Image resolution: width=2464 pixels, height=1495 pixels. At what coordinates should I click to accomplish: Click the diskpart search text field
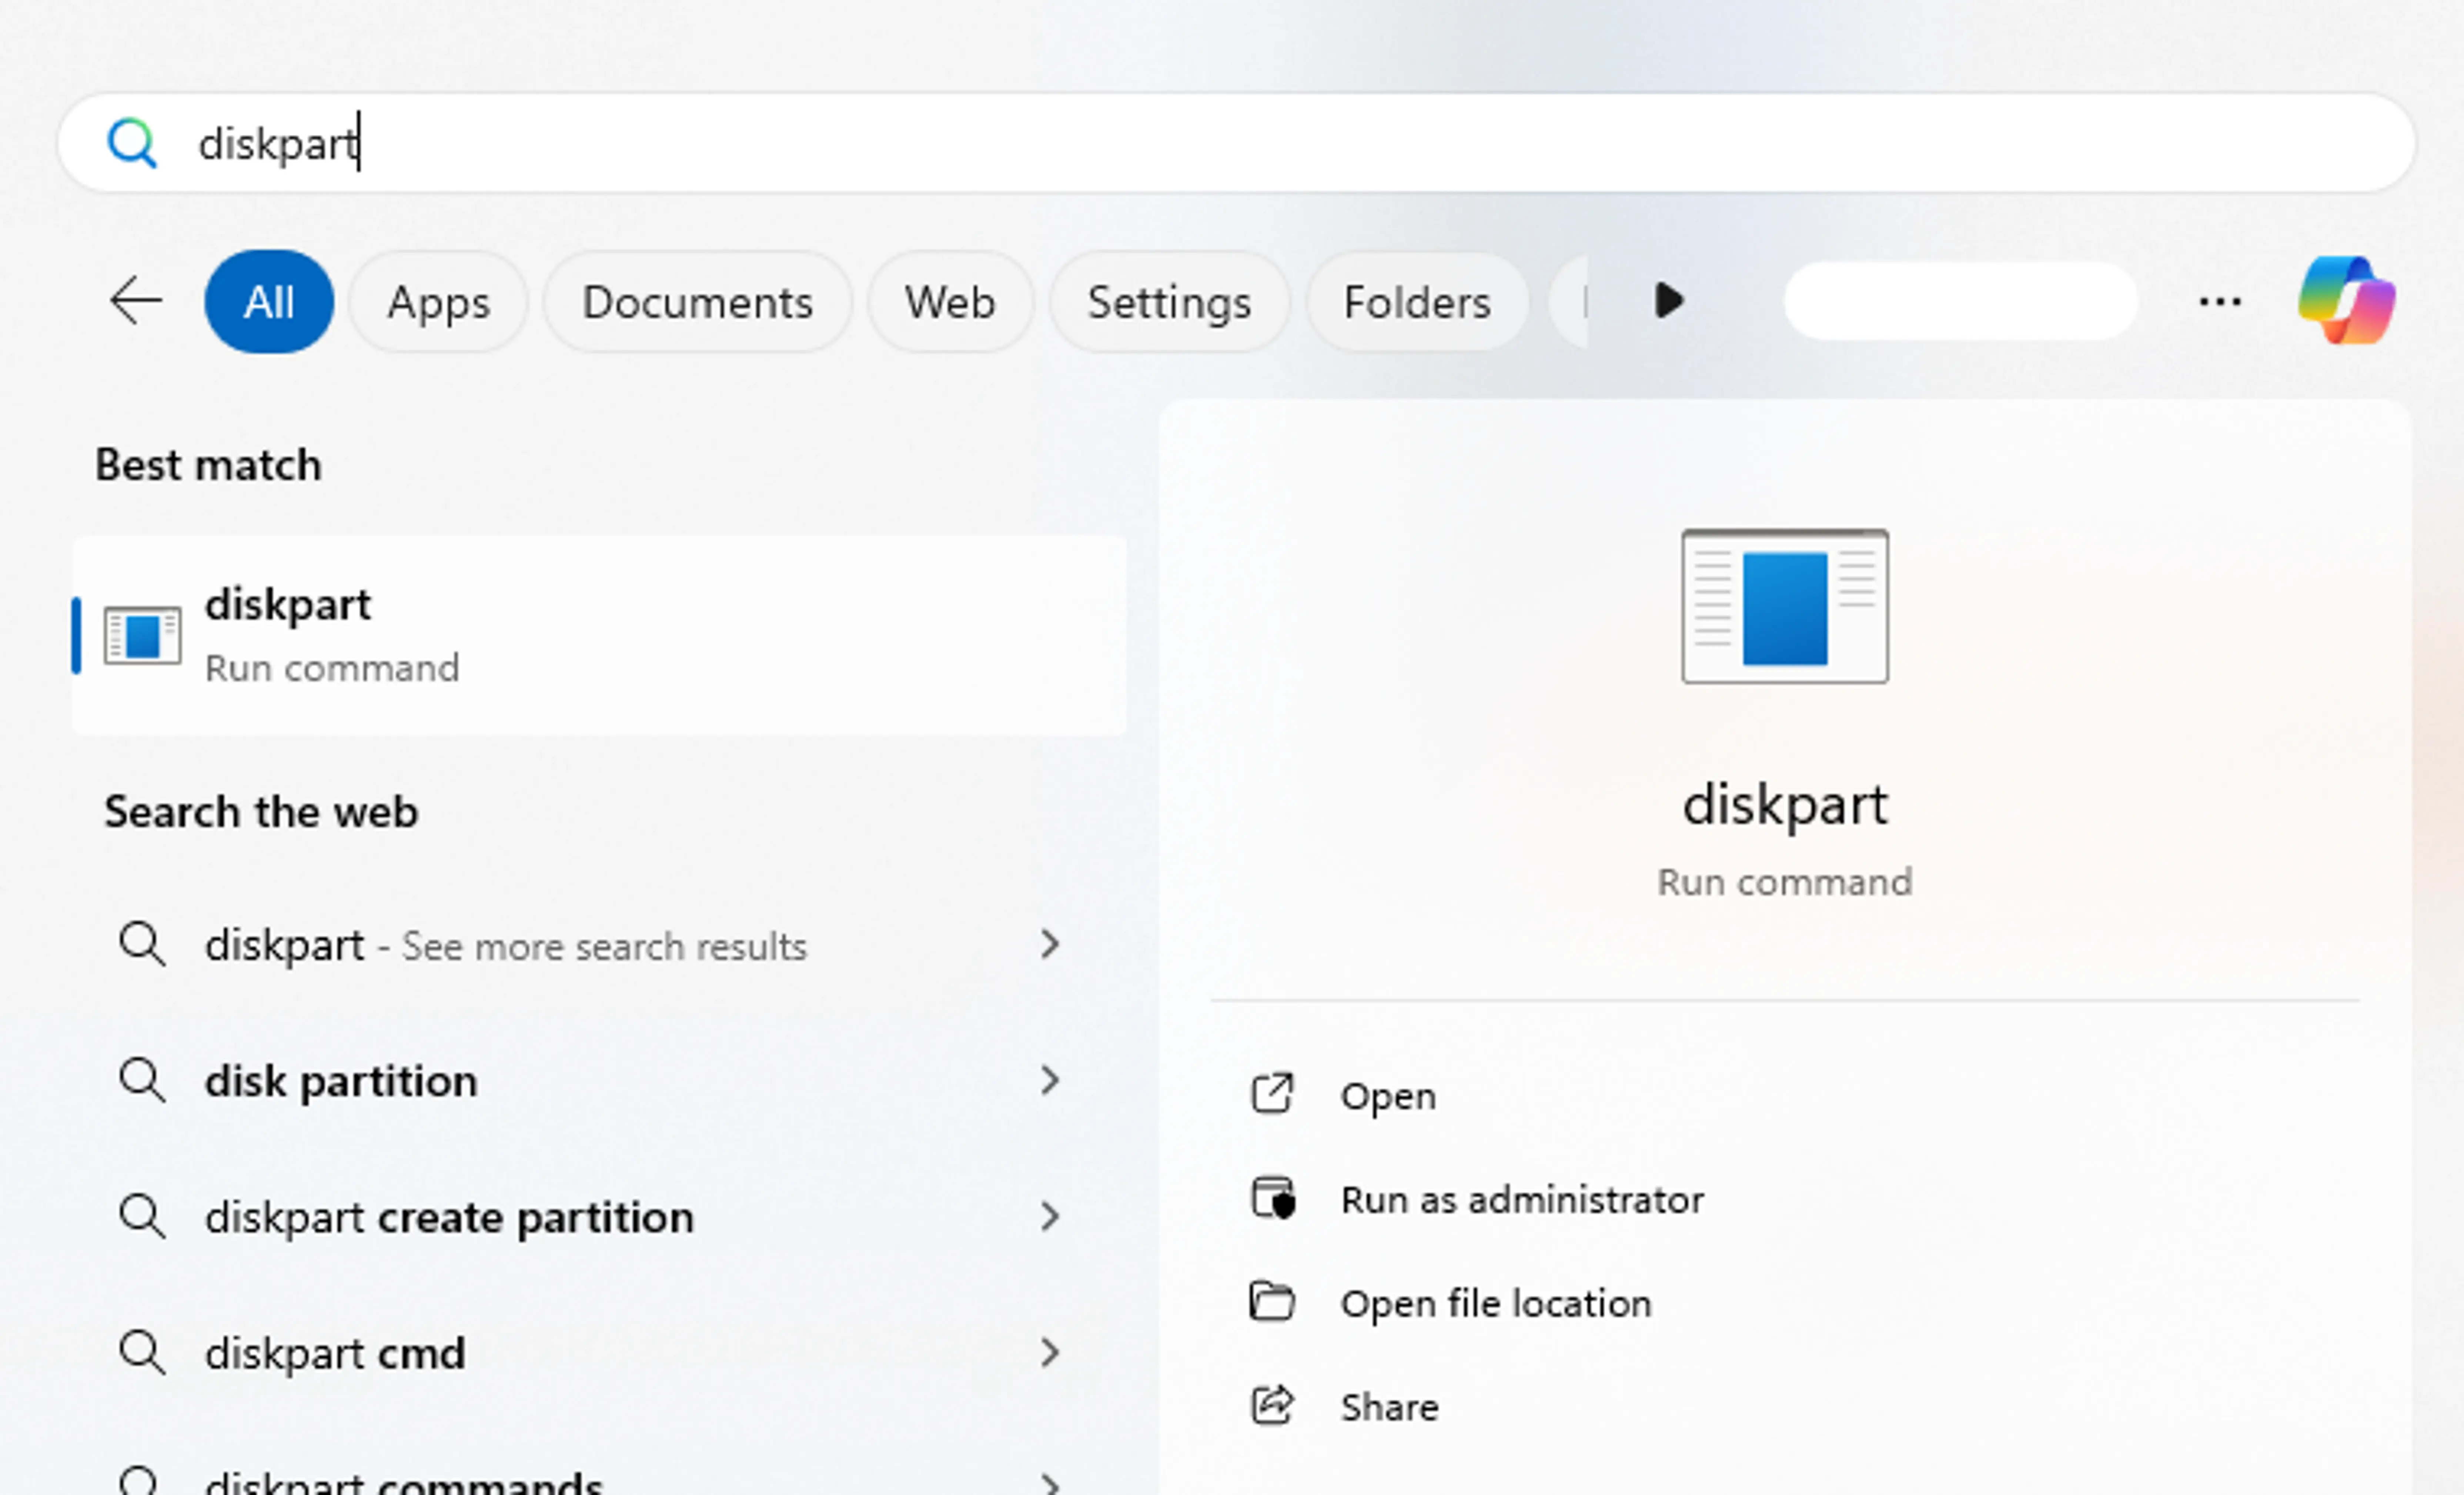(1237, 143)
